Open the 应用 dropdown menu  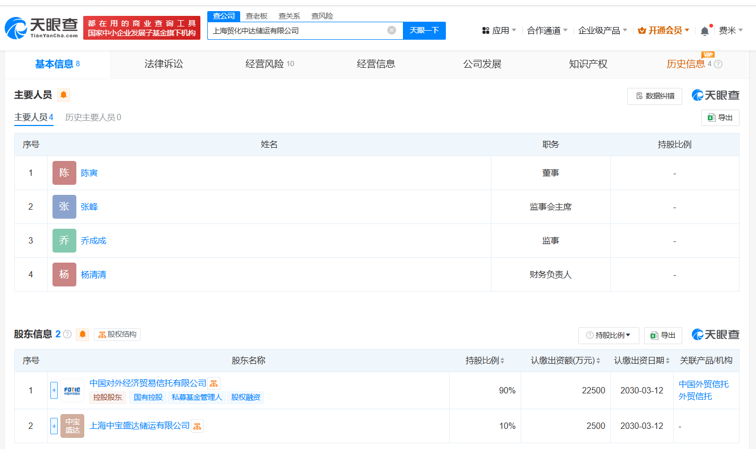pos(499,31)
